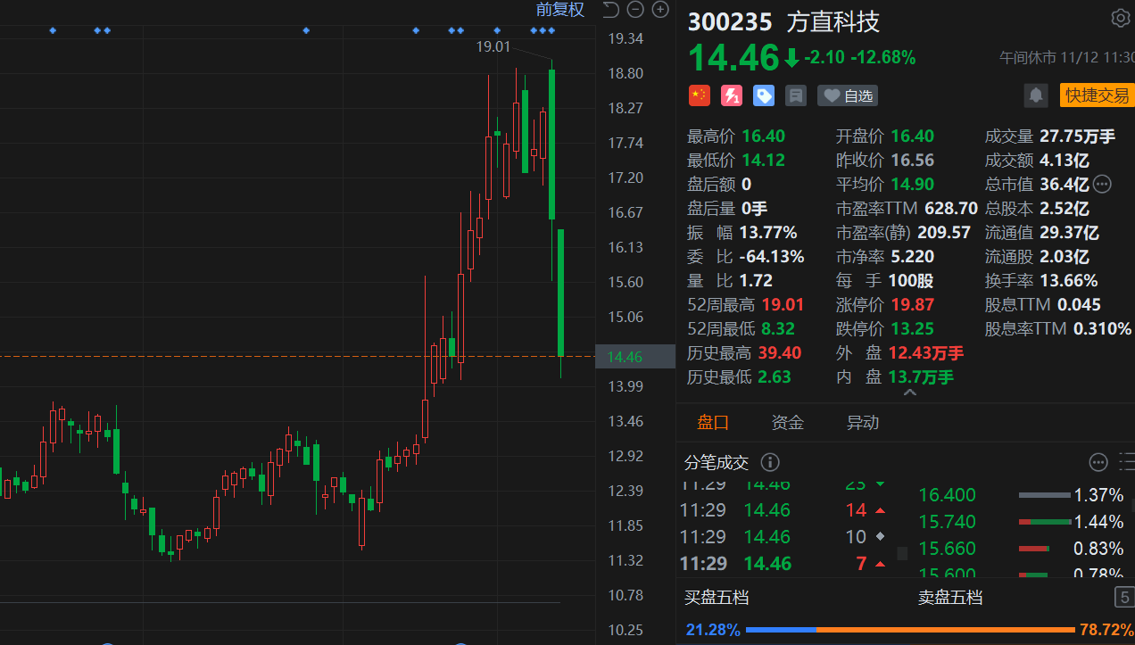Open the gray notes icon
Viewport: 1135px width, 645px height.
click(x=795, y=95)
